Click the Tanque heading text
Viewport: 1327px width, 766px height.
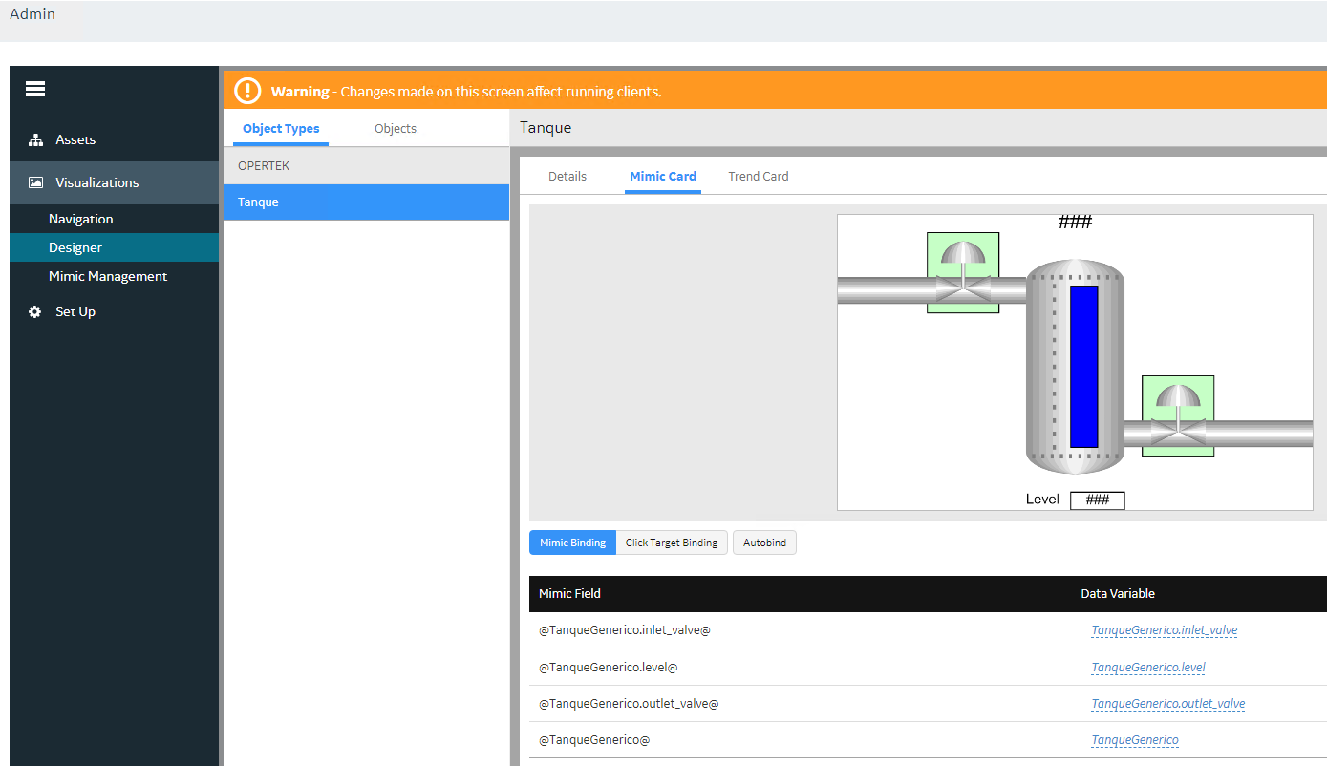(x=546, y=128)
